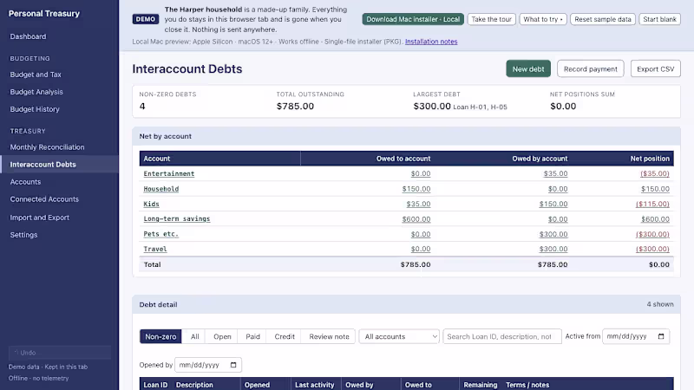Open Budget Analysis in sidebar
This screenshot has width=694, height=390.
(36, 92)
